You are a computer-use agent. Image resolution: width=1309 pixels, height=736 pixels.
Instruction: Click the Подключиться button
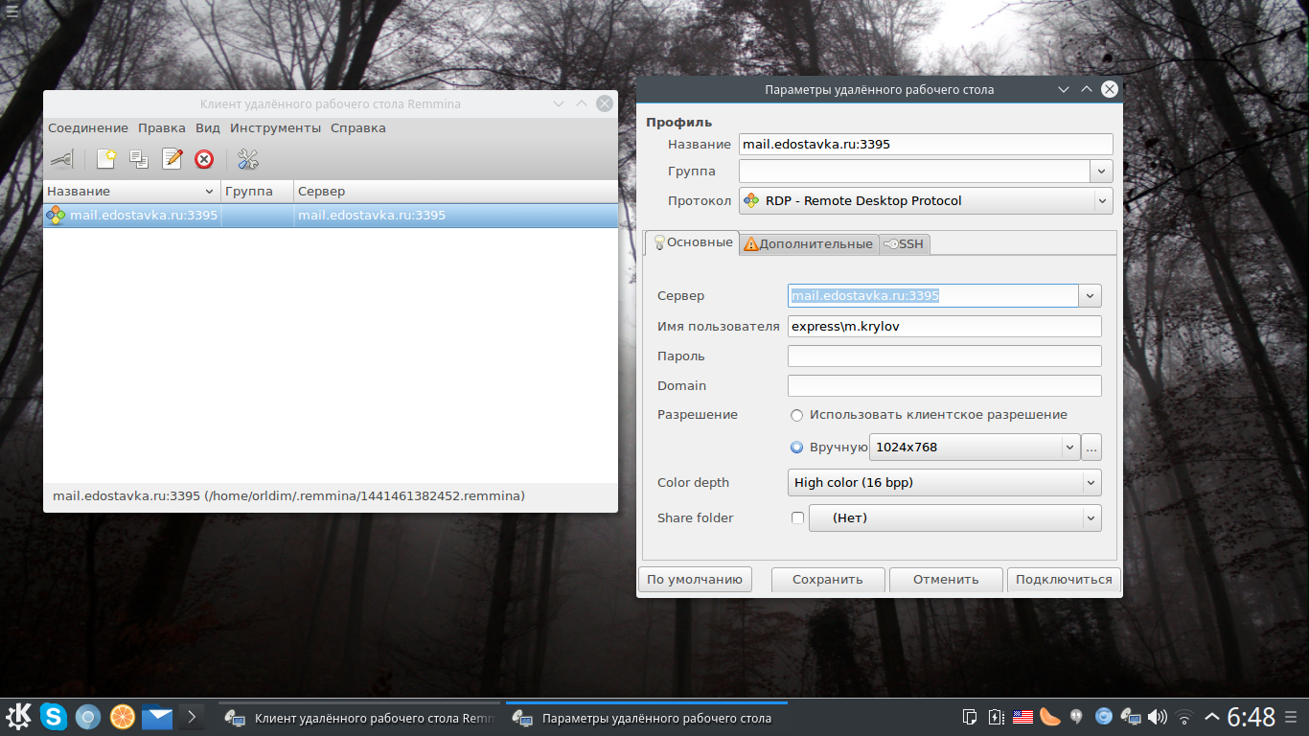pyautogui.click(x=1064, y=580)
